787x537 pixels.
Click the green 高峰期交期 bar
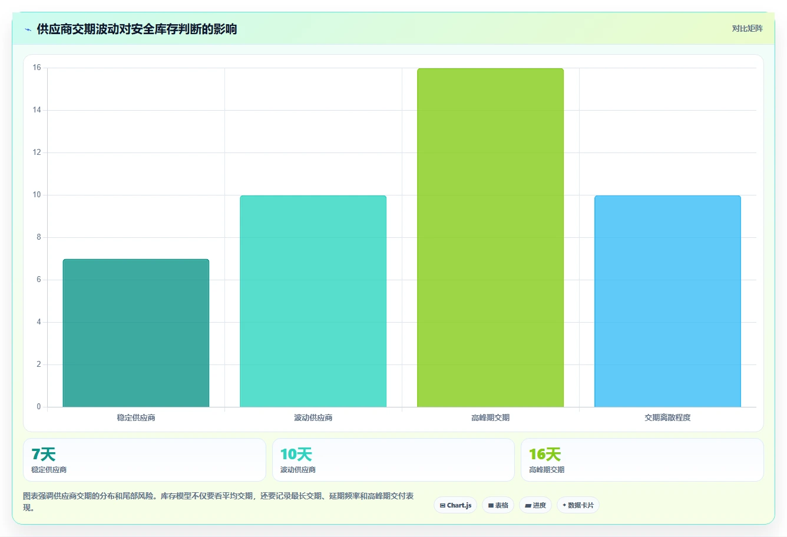click(490, 237)
